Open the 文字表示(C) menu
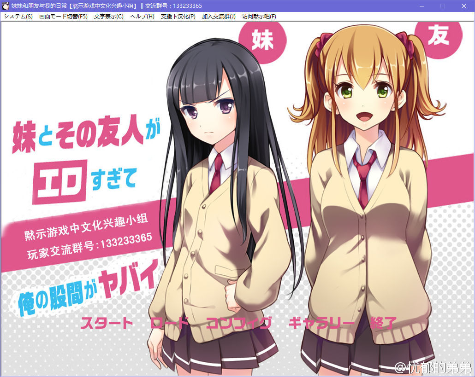Viewport: 475px width, 377px height. pyautogui.click(x=108, y=16)
